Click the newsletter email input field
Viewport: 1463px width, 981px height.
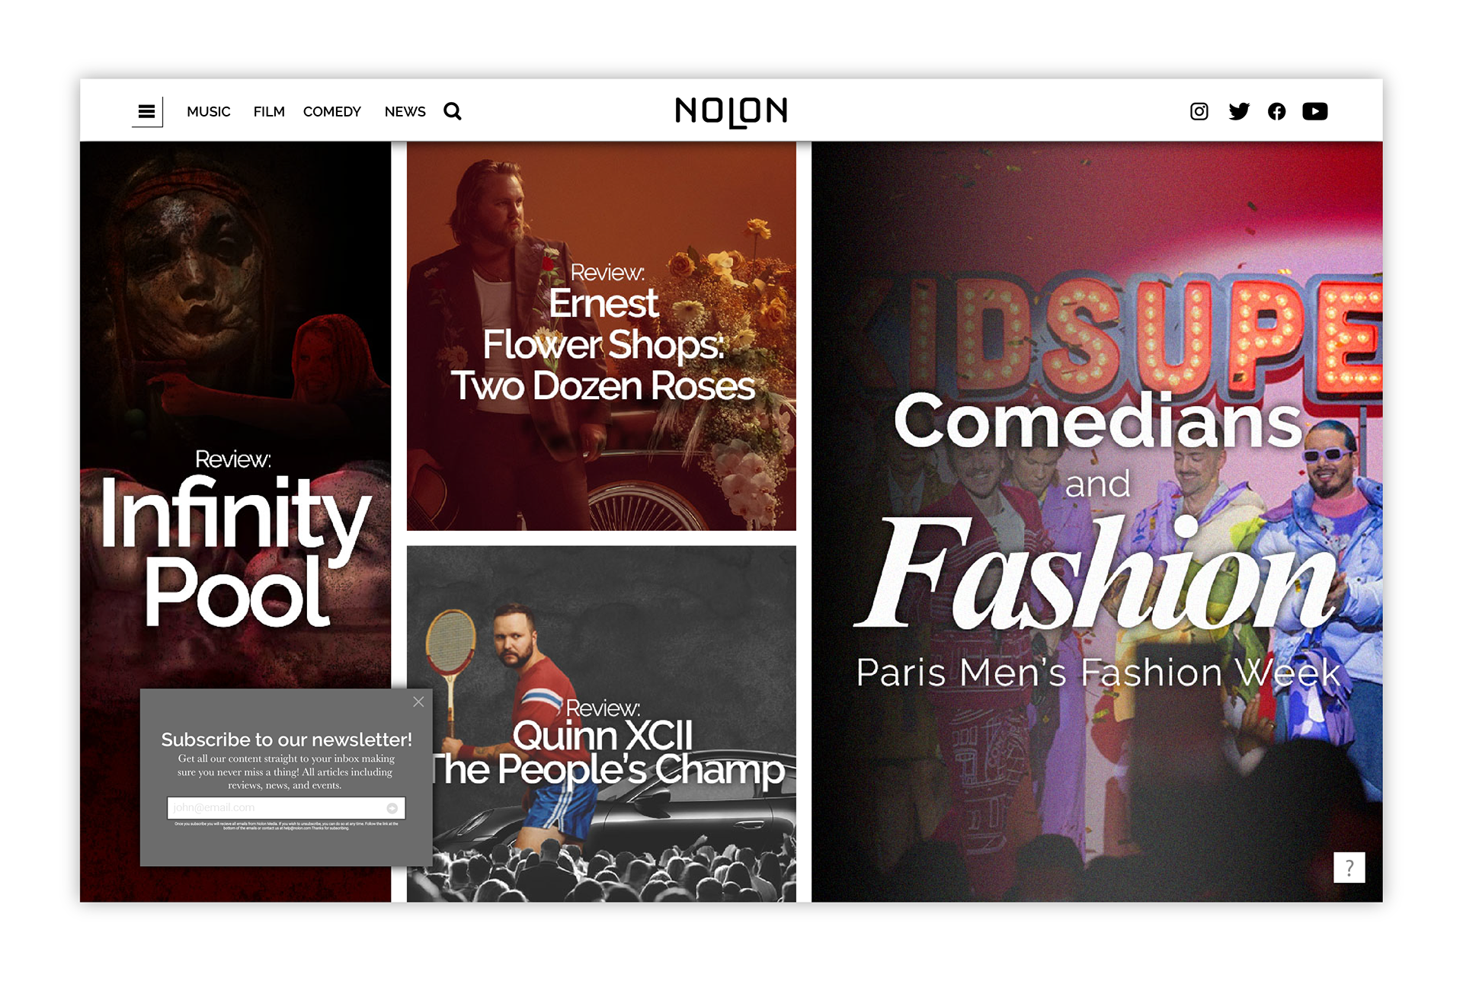click(286, 808)
